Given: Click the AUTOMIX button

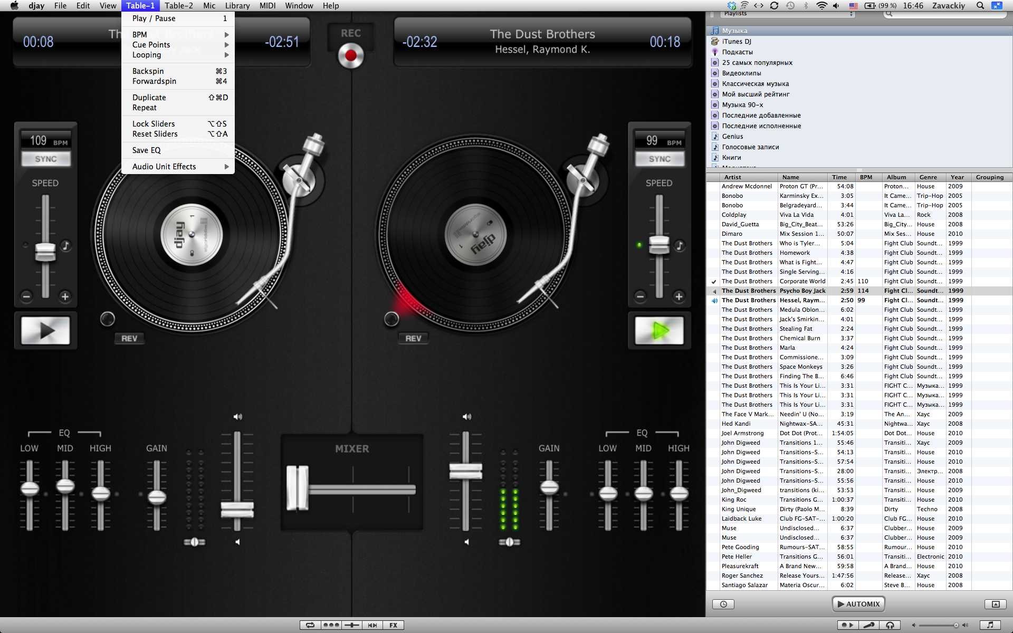Looking at the screenshot, I should click(x=858, y=604).
